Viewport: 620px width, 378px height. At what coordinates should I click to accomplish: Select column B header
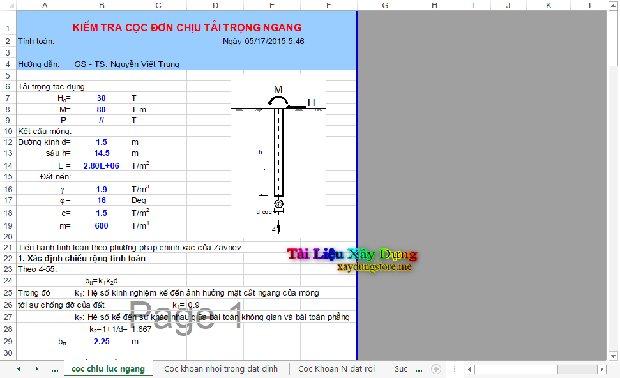[102, 6]
